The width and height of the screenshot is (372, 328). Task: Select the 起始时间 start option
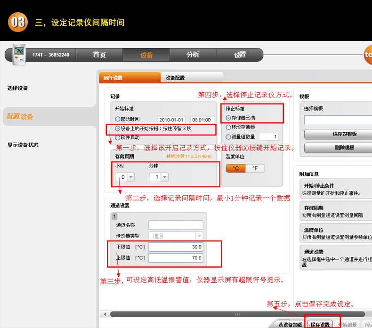[x=118, y=120]
